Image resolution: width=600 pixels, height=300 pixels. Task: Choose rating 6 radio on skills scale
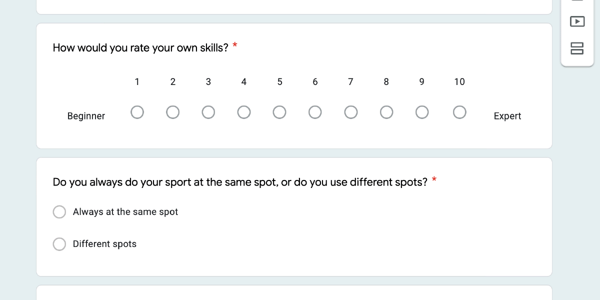[x=315, y=112]
